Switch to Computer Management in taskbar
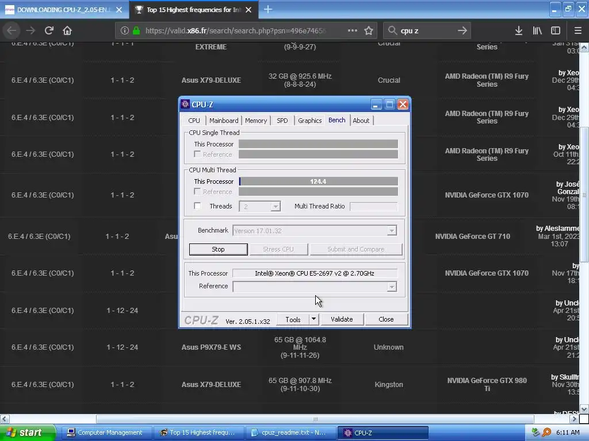589x441 pixels. tap(106, 432)
